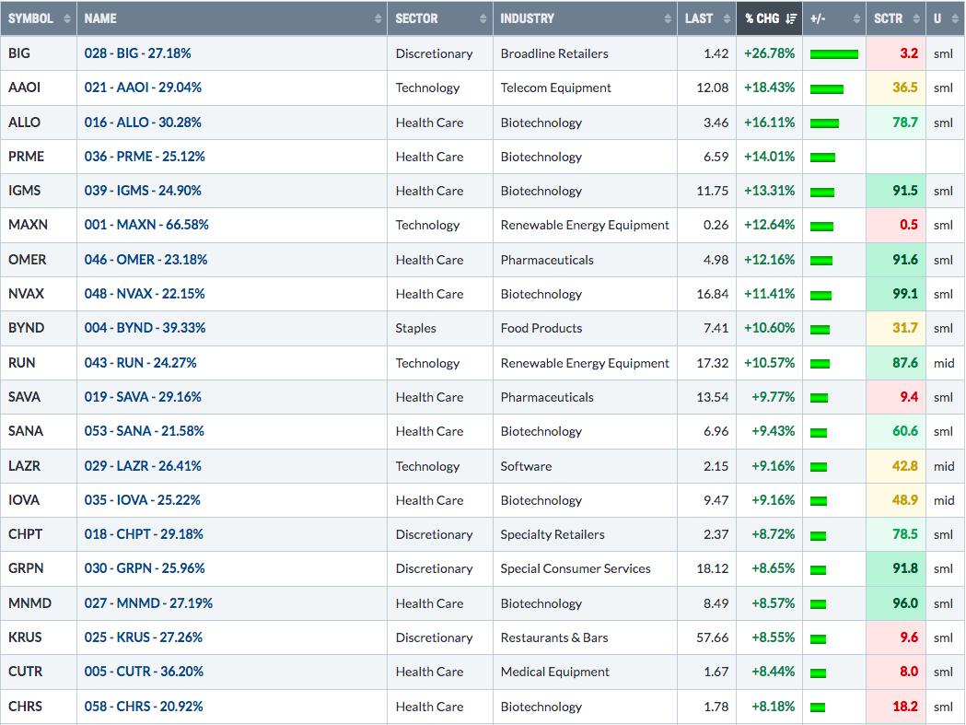Click the 001 - MAXN - 66.58% link
966x725 pixels.
coord(146,225)
